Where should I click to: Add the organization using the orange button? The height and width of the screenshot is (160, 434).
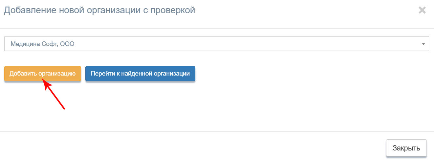pyautogui.click(x=43, y=74)
